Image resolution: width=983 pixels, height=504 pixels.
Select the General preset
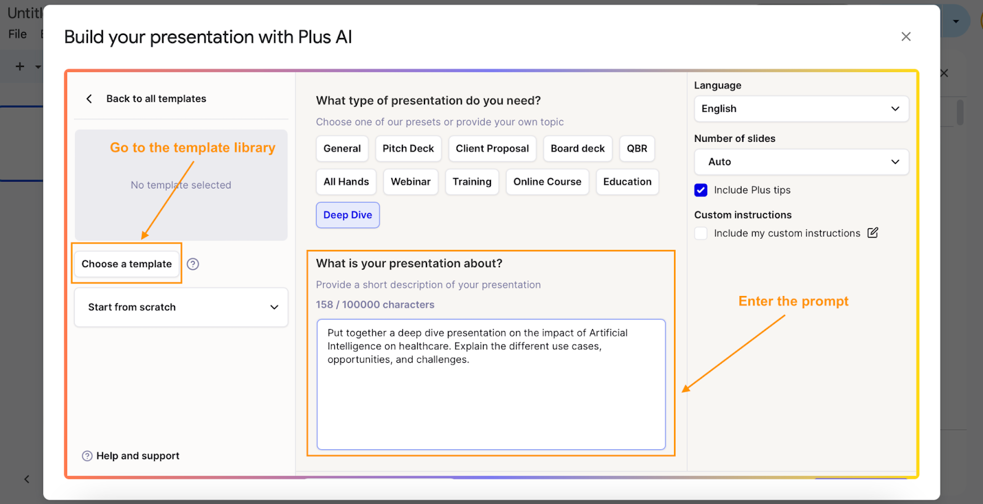tap(342, 149)
